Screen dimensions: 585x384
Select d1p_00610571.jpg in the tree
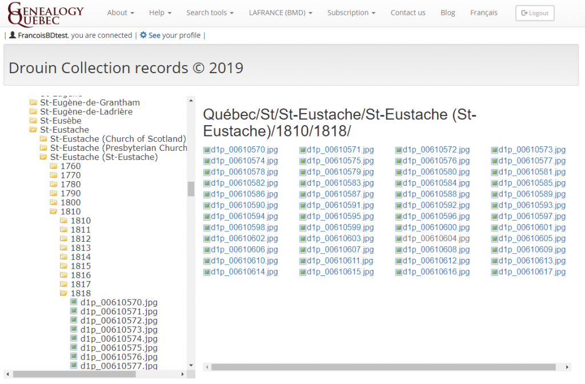coord(119,311)
